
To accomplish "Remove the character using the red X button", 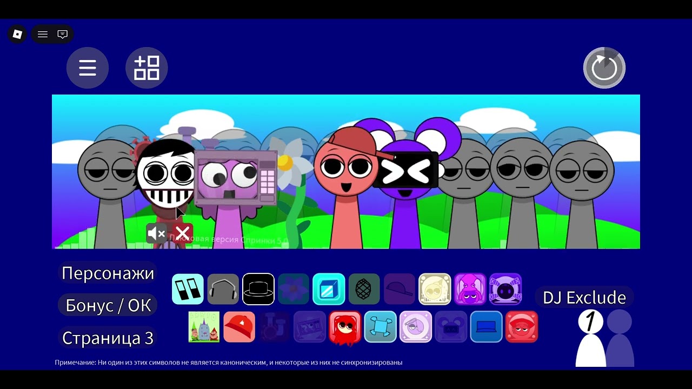I will click(x=183, y=233).
